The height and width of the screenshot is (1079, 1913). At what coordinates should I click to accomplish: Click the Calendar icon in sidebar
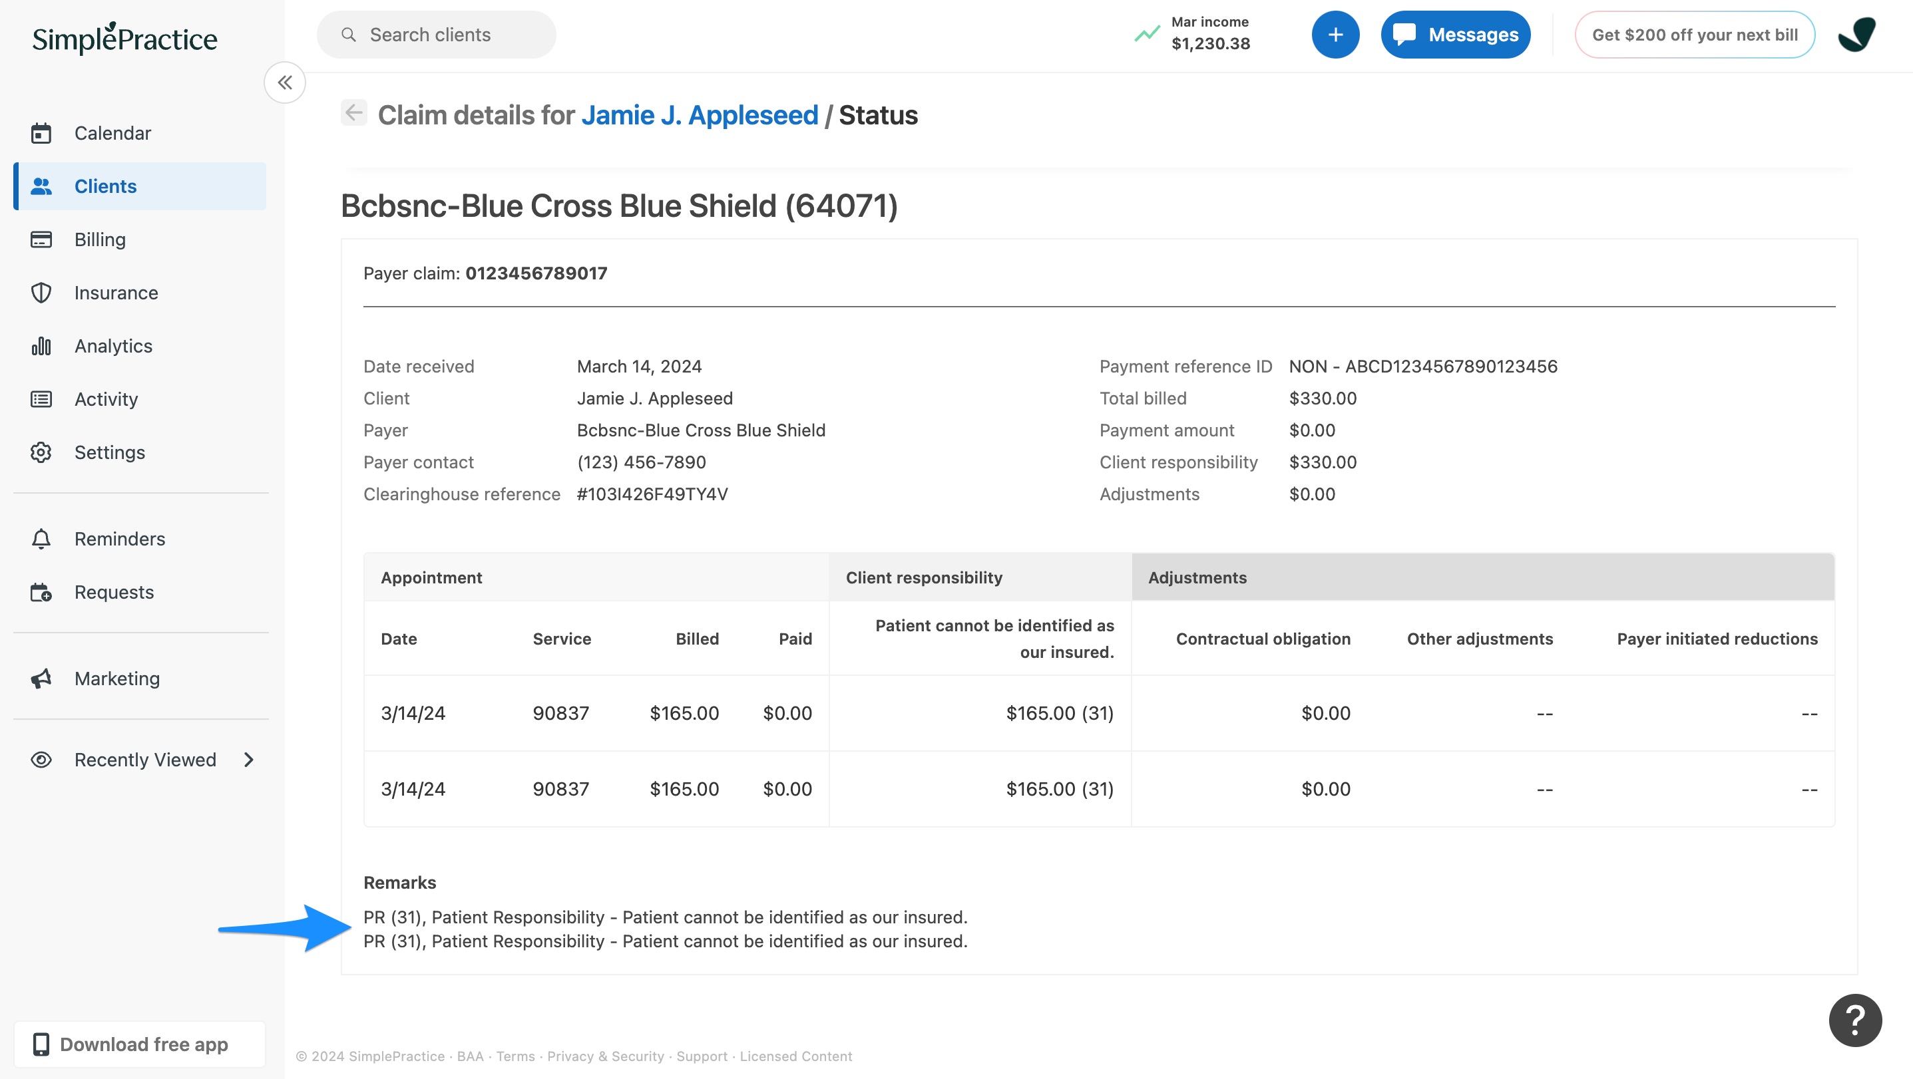tap(41, 133)
